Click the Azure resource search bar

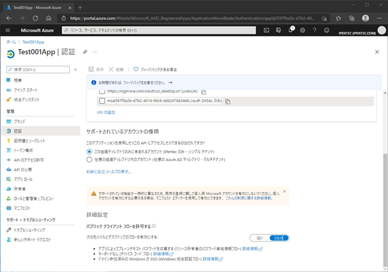159,30
